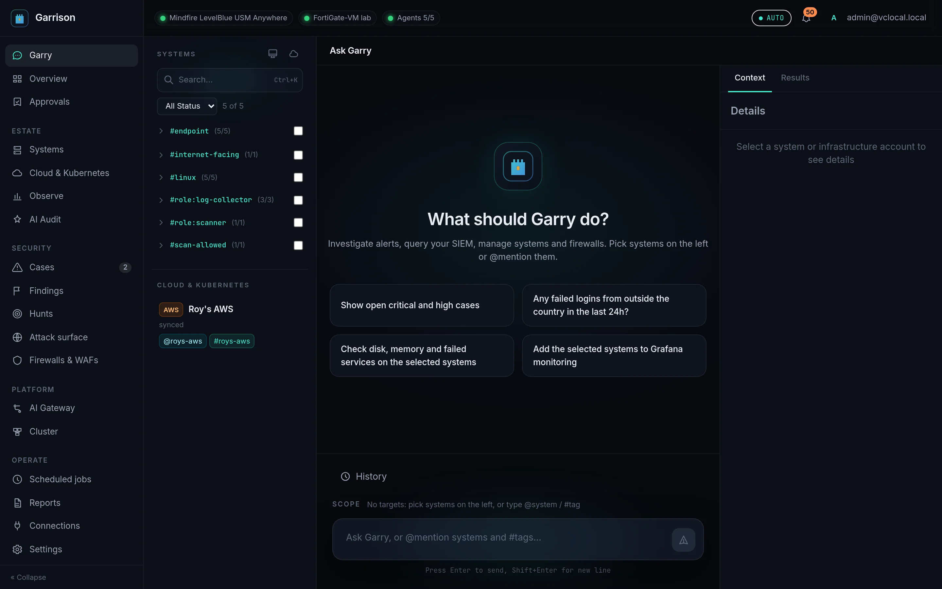Viewport: 942px width, 589px height.
Task: Check the #linux checkbox
Action: [298, 177]
